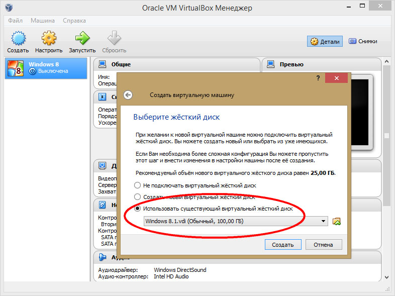Maximize the VirtualBox Manager window
This screenshot has height=296, width=395.
pos(362,6)
